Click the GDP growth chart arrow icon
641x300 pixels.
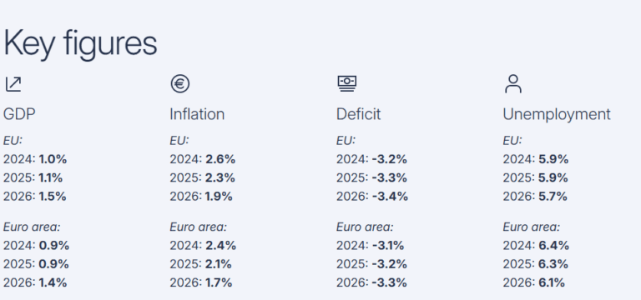[x=13, y=84]
